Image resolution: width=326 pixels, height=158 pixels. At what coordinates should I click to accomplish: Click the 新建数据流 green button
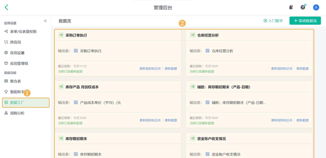coord(305,21)
